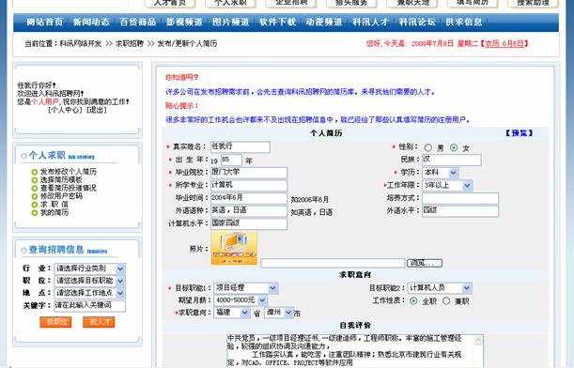The width and height of the screenshot is (574, 368).
Task: Open 动漫频道 in the nav bar
Action: pos(323,22)
